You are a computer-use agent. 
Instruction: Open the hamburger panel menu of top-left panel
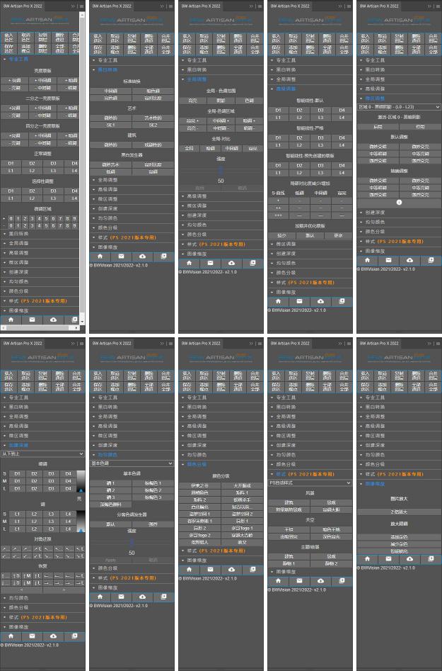81,5
